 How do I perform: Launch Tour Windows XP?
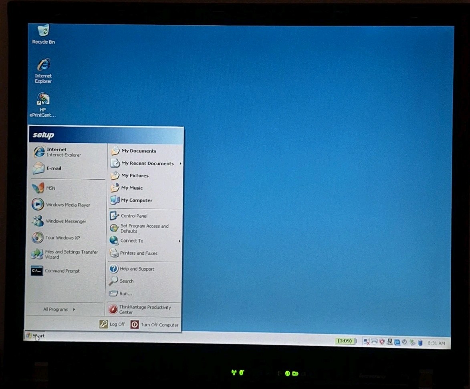[67, 237]
